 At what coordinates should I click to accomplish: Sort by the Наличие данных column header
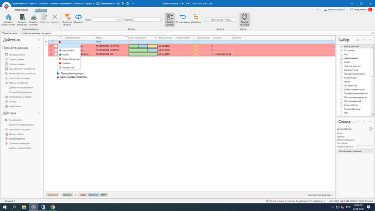click(143, 38)
